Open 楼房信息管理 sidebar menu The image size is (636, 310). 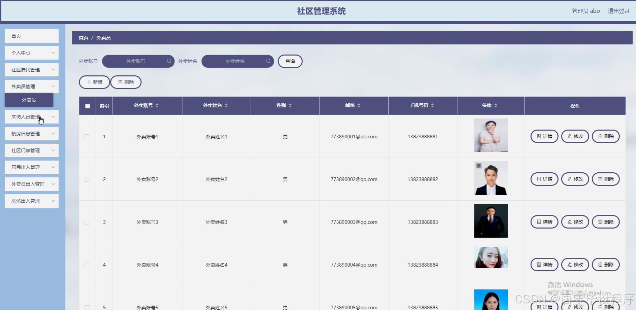click(x=32, y=134)
